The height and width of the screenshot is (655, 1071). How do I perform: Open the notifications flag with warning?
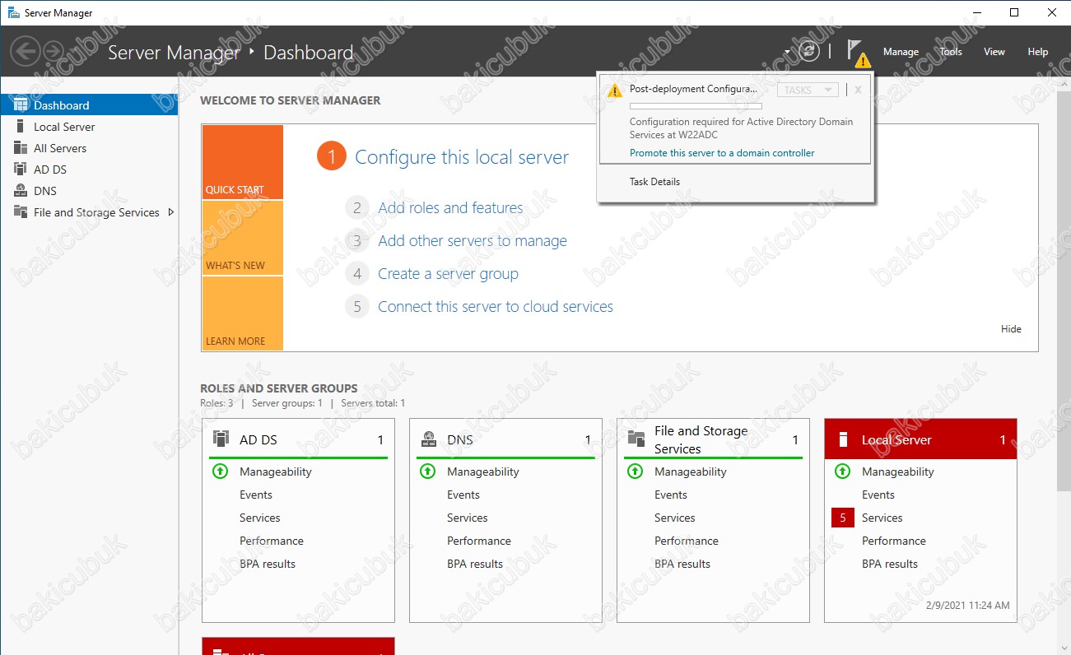[858, 53]
